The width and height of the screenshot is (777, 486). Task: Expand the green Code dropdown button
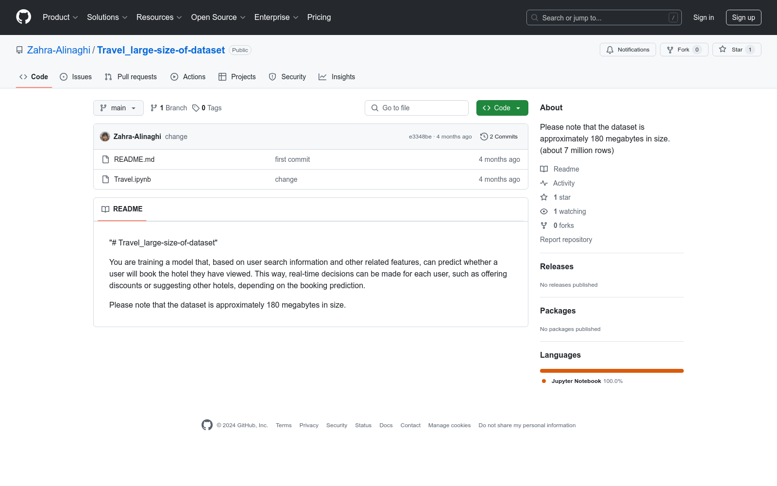pyautogui.click(x=502, y=108)
